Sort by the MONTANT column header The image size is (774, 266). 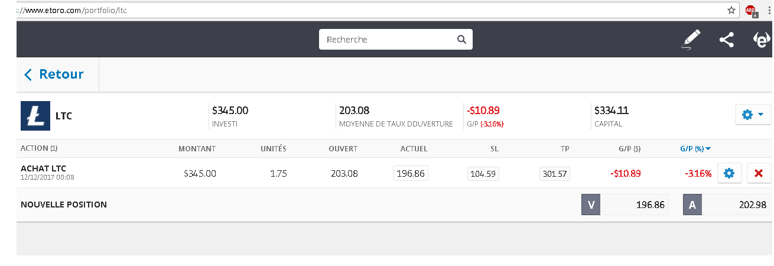[x=197, y=149]
